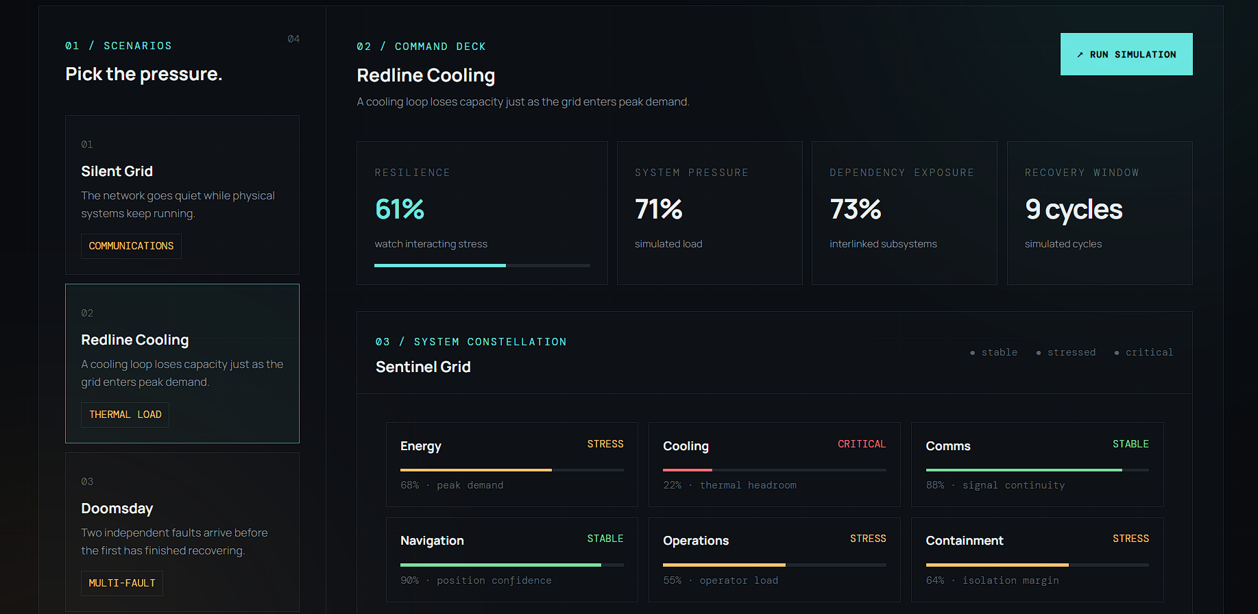This screenshot has width=1258, height=614.
Task: Click the Resilience progress bar
Action: (482, 265)
